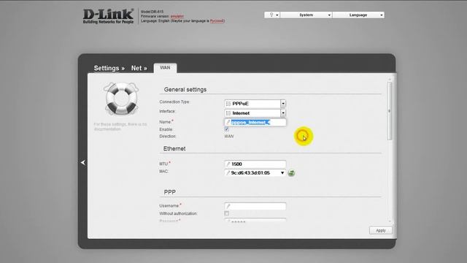Click the scrollbar up arrow
This screenshot has width=467, height=263.
point(390,80)
